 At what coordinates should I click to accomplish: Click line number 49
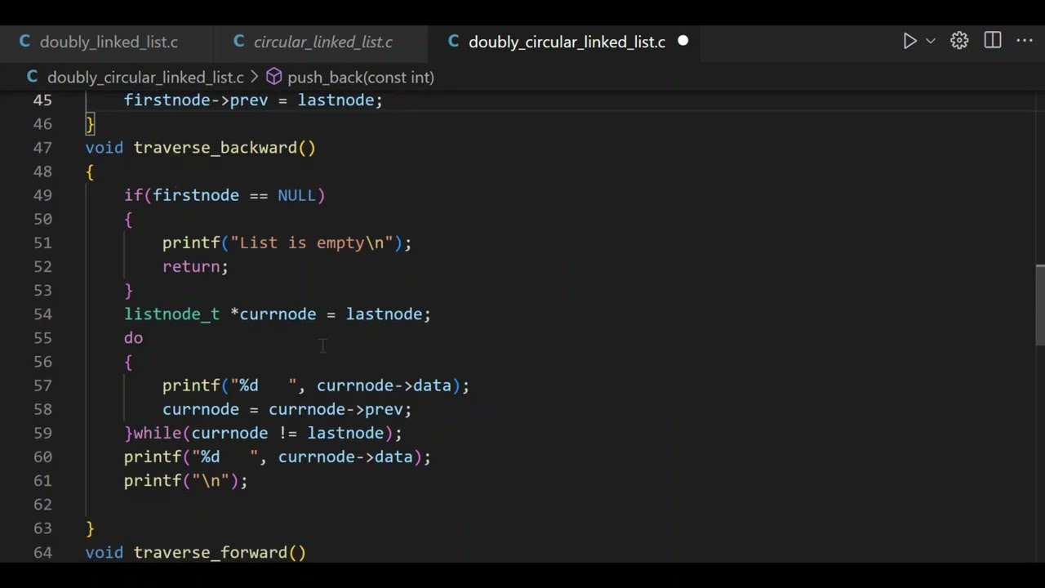pyautogui.click(x=42, y=195)
